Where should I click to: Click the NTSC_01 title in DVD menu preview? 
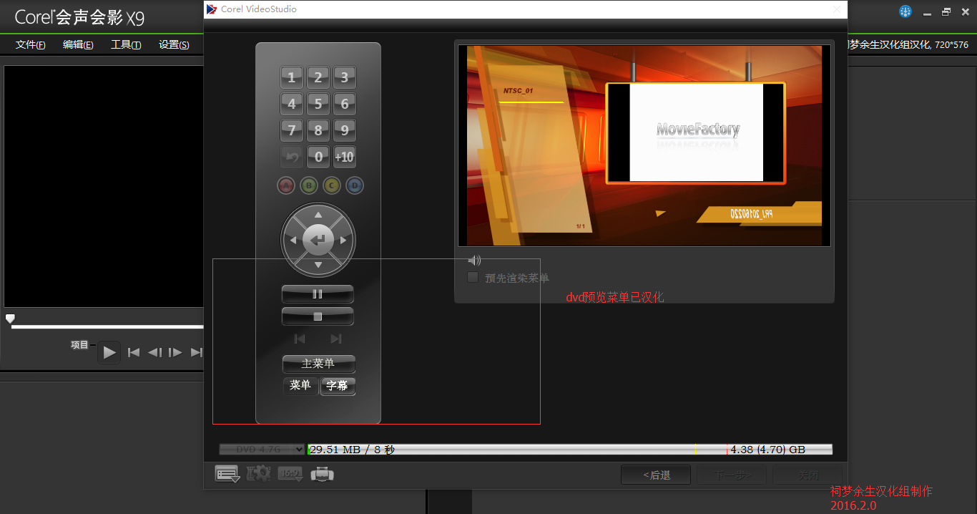519,91
